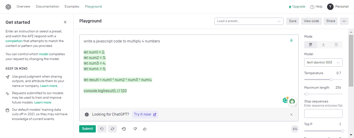Click the undo last icon
354x138 pixels.
point(102,129)
